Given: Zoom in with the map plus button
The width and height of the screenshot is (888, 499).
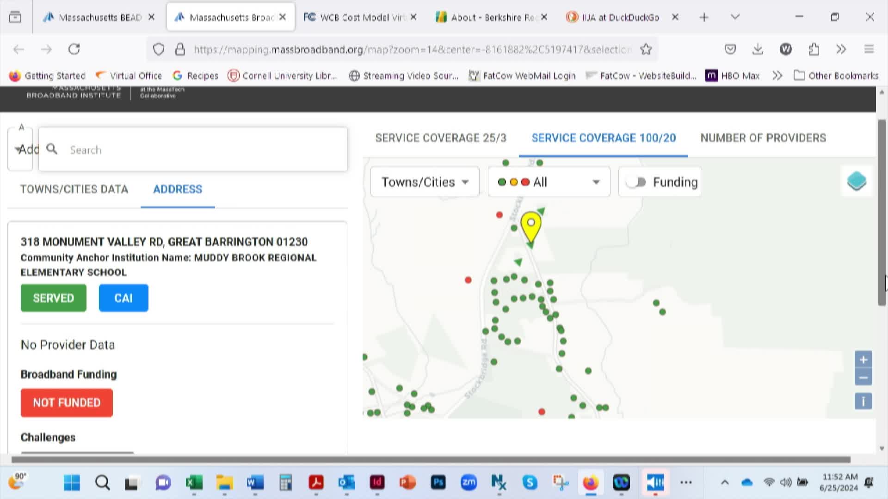Looking at the screenshot, I should pyautogui.click(x=863, y=360).
